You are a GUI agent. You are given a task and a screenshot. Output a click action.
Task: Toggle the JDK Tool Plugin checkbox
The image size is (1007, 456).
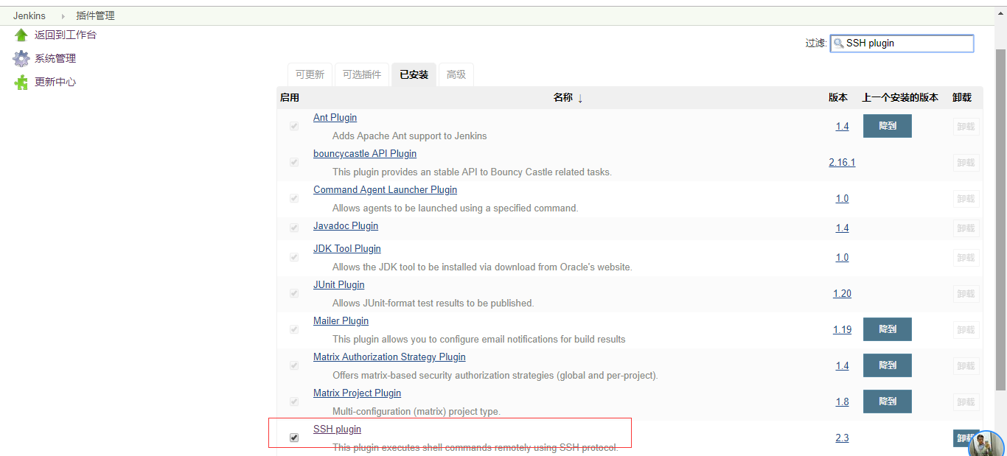point(294,257)
